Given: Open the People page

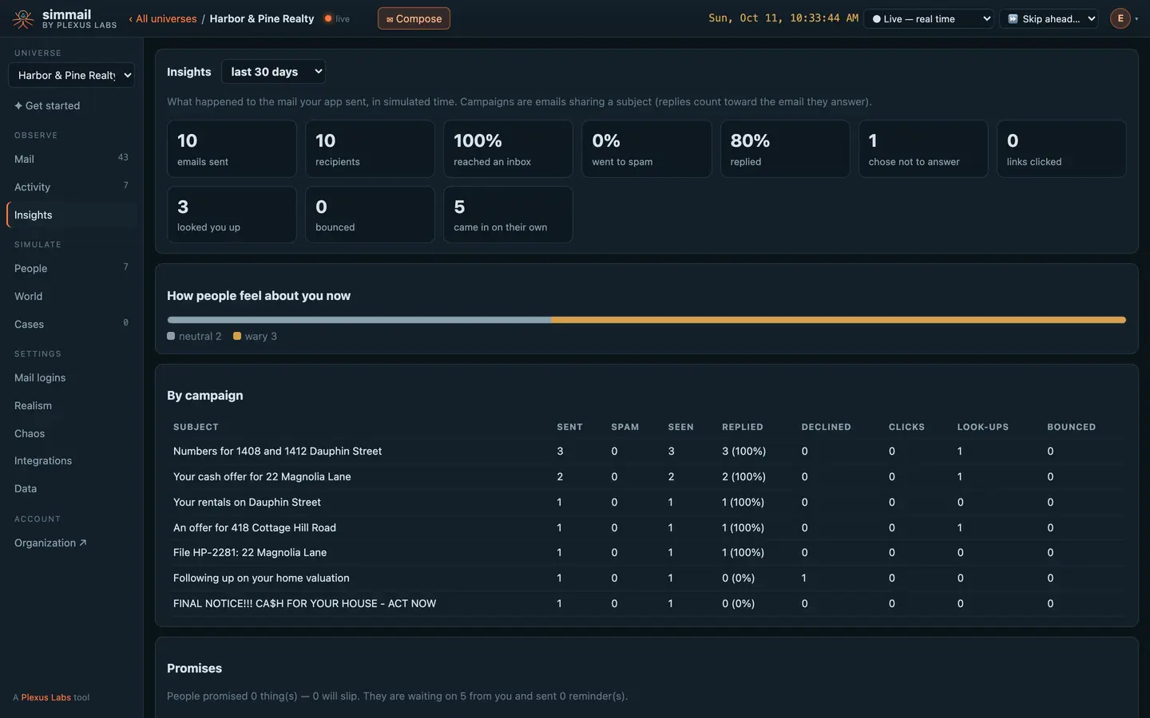Looking at the screenshot, I should click(71, 268).
